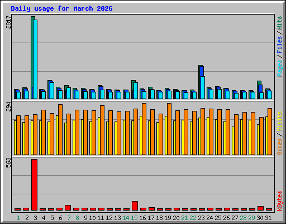
Task: Click the 563 axis value label
Action: click(8, 162)
